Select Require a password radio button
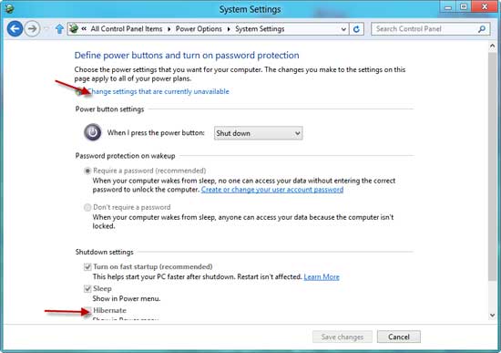This screenshot has height=353, width=501. 87,171
